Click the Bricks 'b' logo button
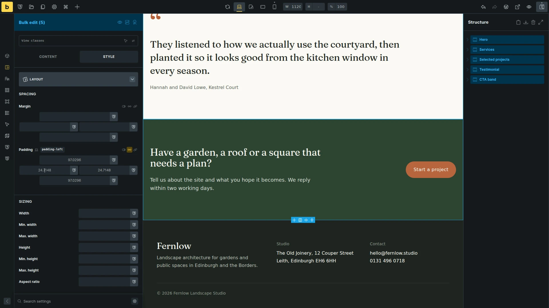The height and width of the screenshot is (308, 549). pos(7,7)
